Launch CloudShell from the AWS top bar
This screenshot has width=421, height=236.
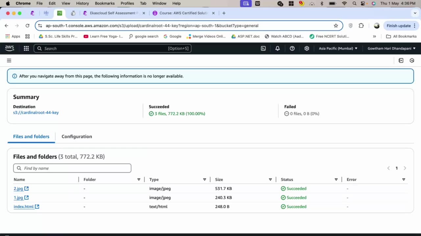tap(263, 48)
